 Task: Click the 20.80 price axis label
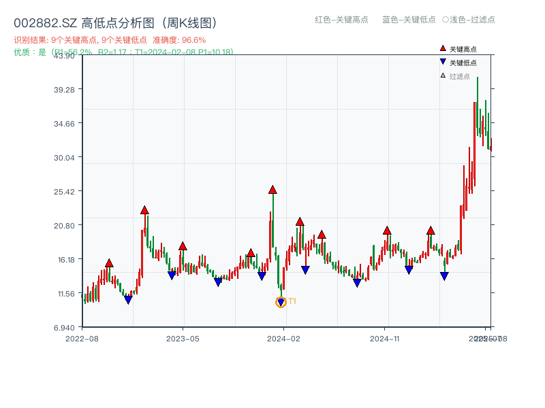(64, 226)
